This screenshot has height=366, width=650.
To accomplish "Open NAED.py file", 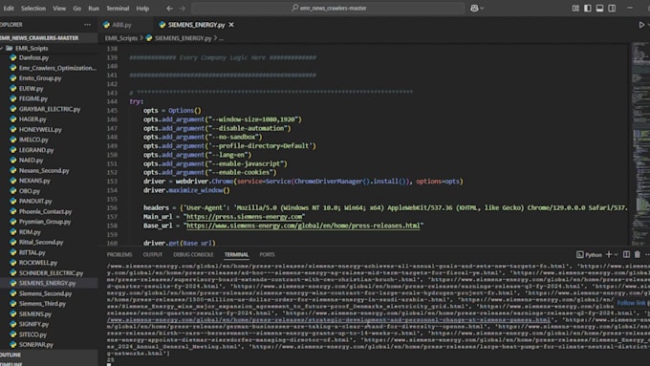I will coord(31,160).
